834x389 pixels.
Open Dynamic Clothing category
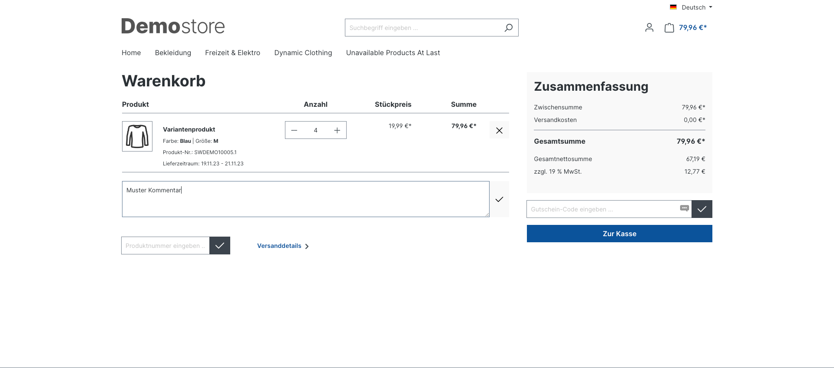click(x=303, y=53)
